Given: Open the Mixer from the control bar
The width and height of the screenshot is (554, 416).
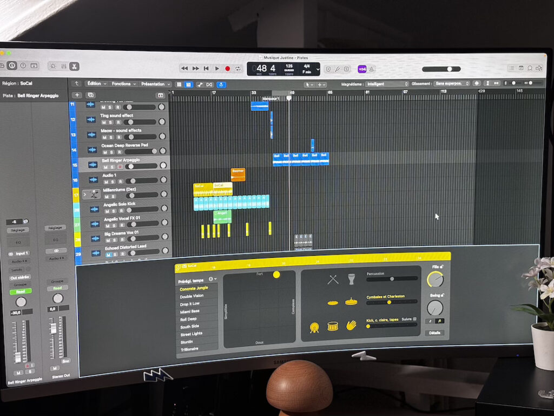Looking at the screenshot, I should [x=63, y=66].
